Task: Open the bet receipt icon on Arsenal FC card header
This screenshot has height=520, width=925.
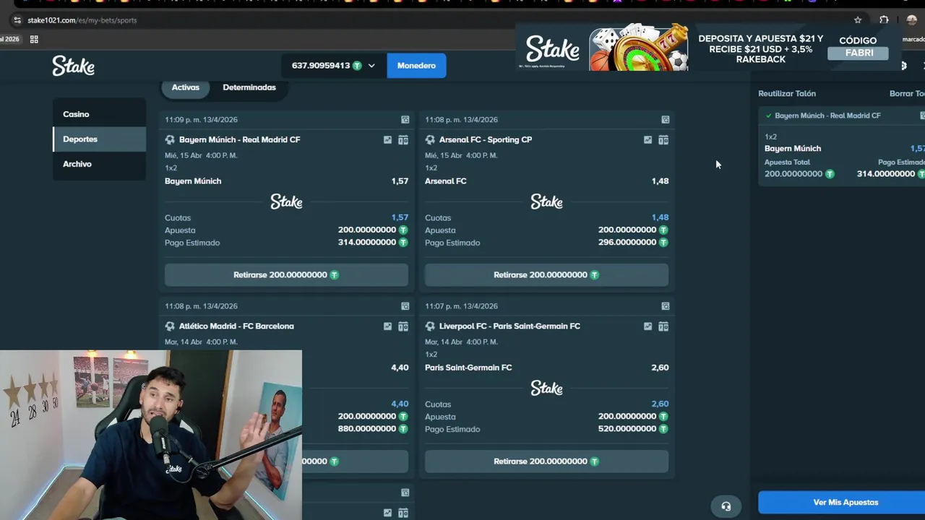Action: pos(665,120)
